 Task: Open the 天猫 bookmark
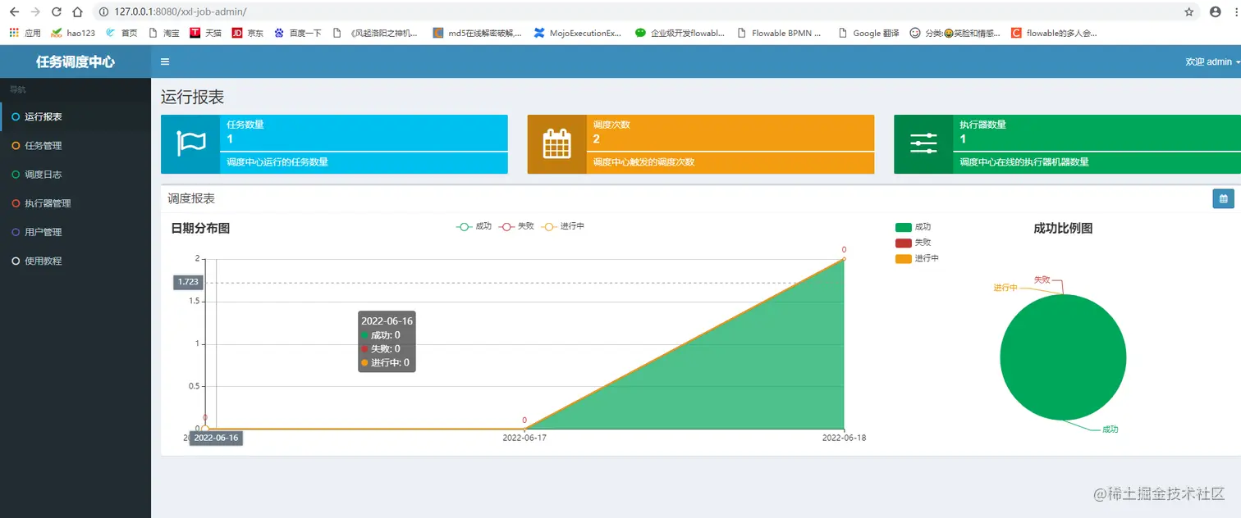[x=205, y=33]
